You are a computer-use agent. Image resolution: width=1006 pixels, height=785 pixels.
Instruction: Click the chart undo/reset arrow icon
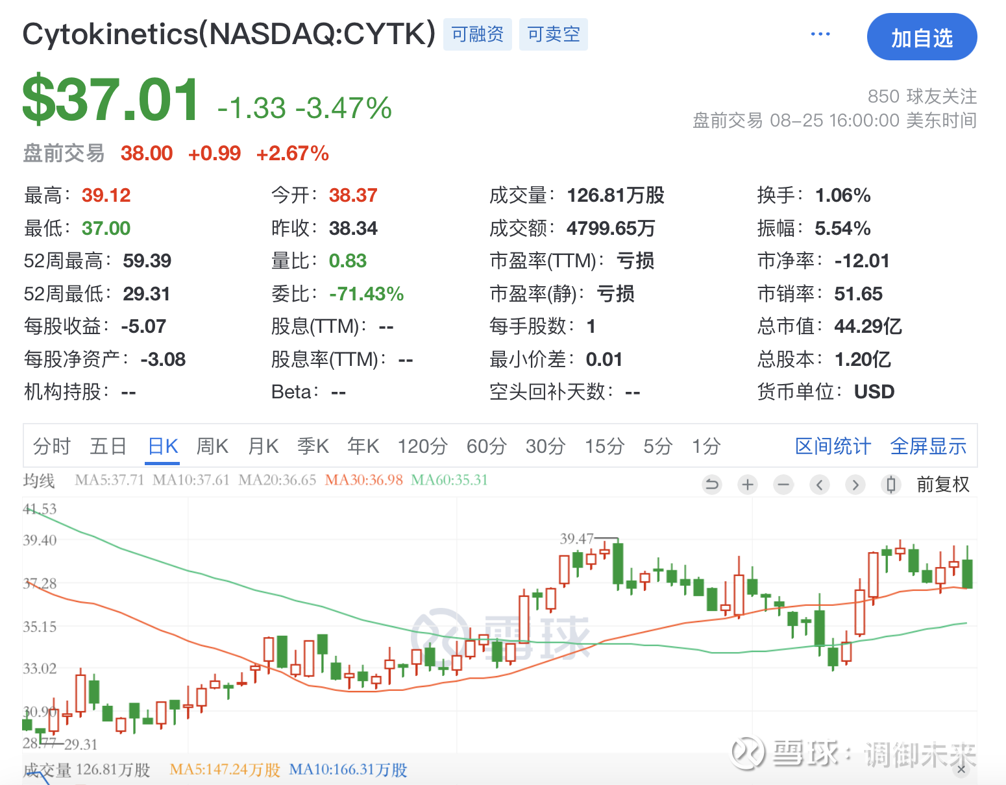pos(712,485)
